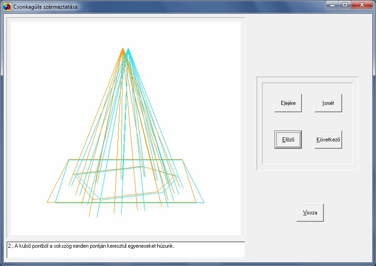Click the orange apex point of the pyramid
This screenshot has height=266, width=376.
[123, 49]
